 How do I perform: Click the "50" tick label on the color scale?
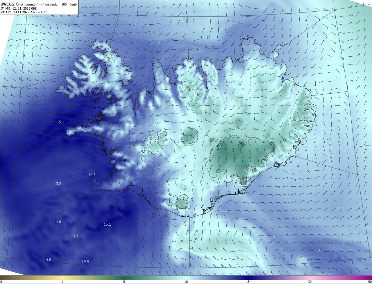[x=369, y=282]
